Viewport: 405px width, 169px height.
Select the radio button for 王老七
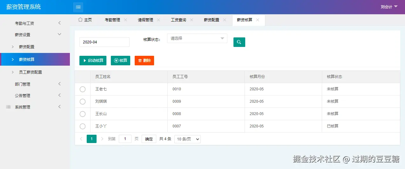[x=83, y=89]
